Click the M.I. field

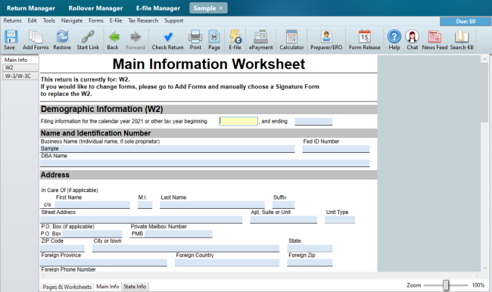[x=145, y=204]
